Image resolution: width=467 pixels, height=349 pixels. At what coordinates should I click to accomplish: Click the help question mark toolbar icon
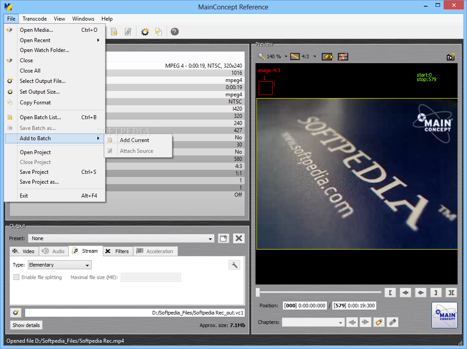tap(175, 31)
